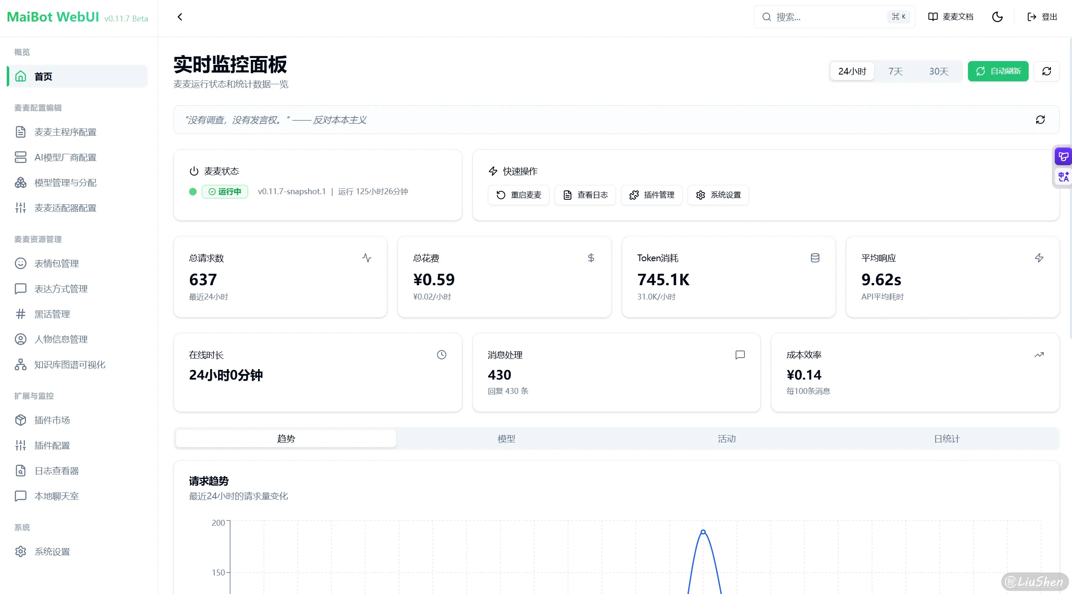This screenshot has width=1072, height=594.
Task: Click the back arrow beside the title
Action: pos(180,17)
